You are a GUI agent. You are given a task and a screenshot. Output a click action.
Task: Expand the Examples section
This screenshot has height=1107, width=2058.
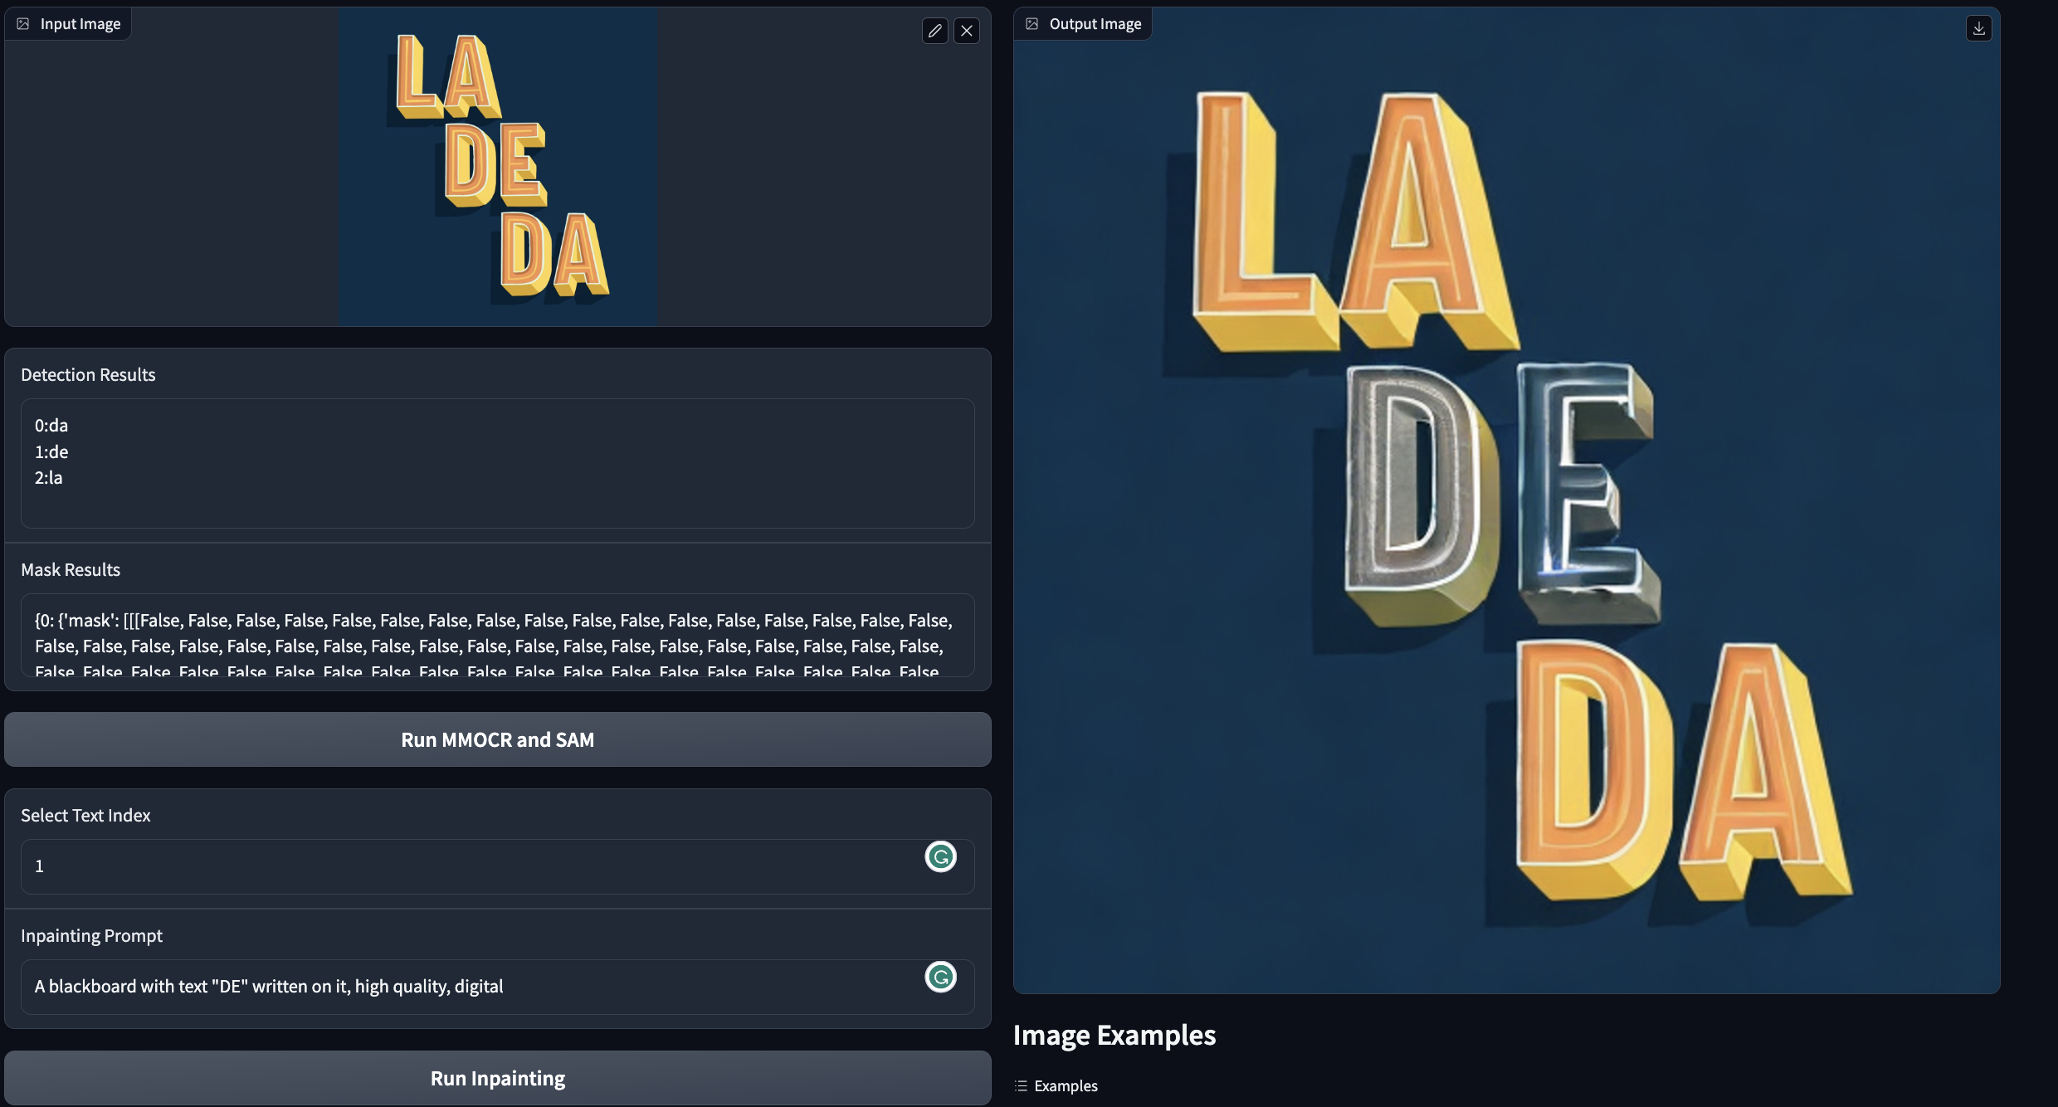[x=1066, y=1085]
